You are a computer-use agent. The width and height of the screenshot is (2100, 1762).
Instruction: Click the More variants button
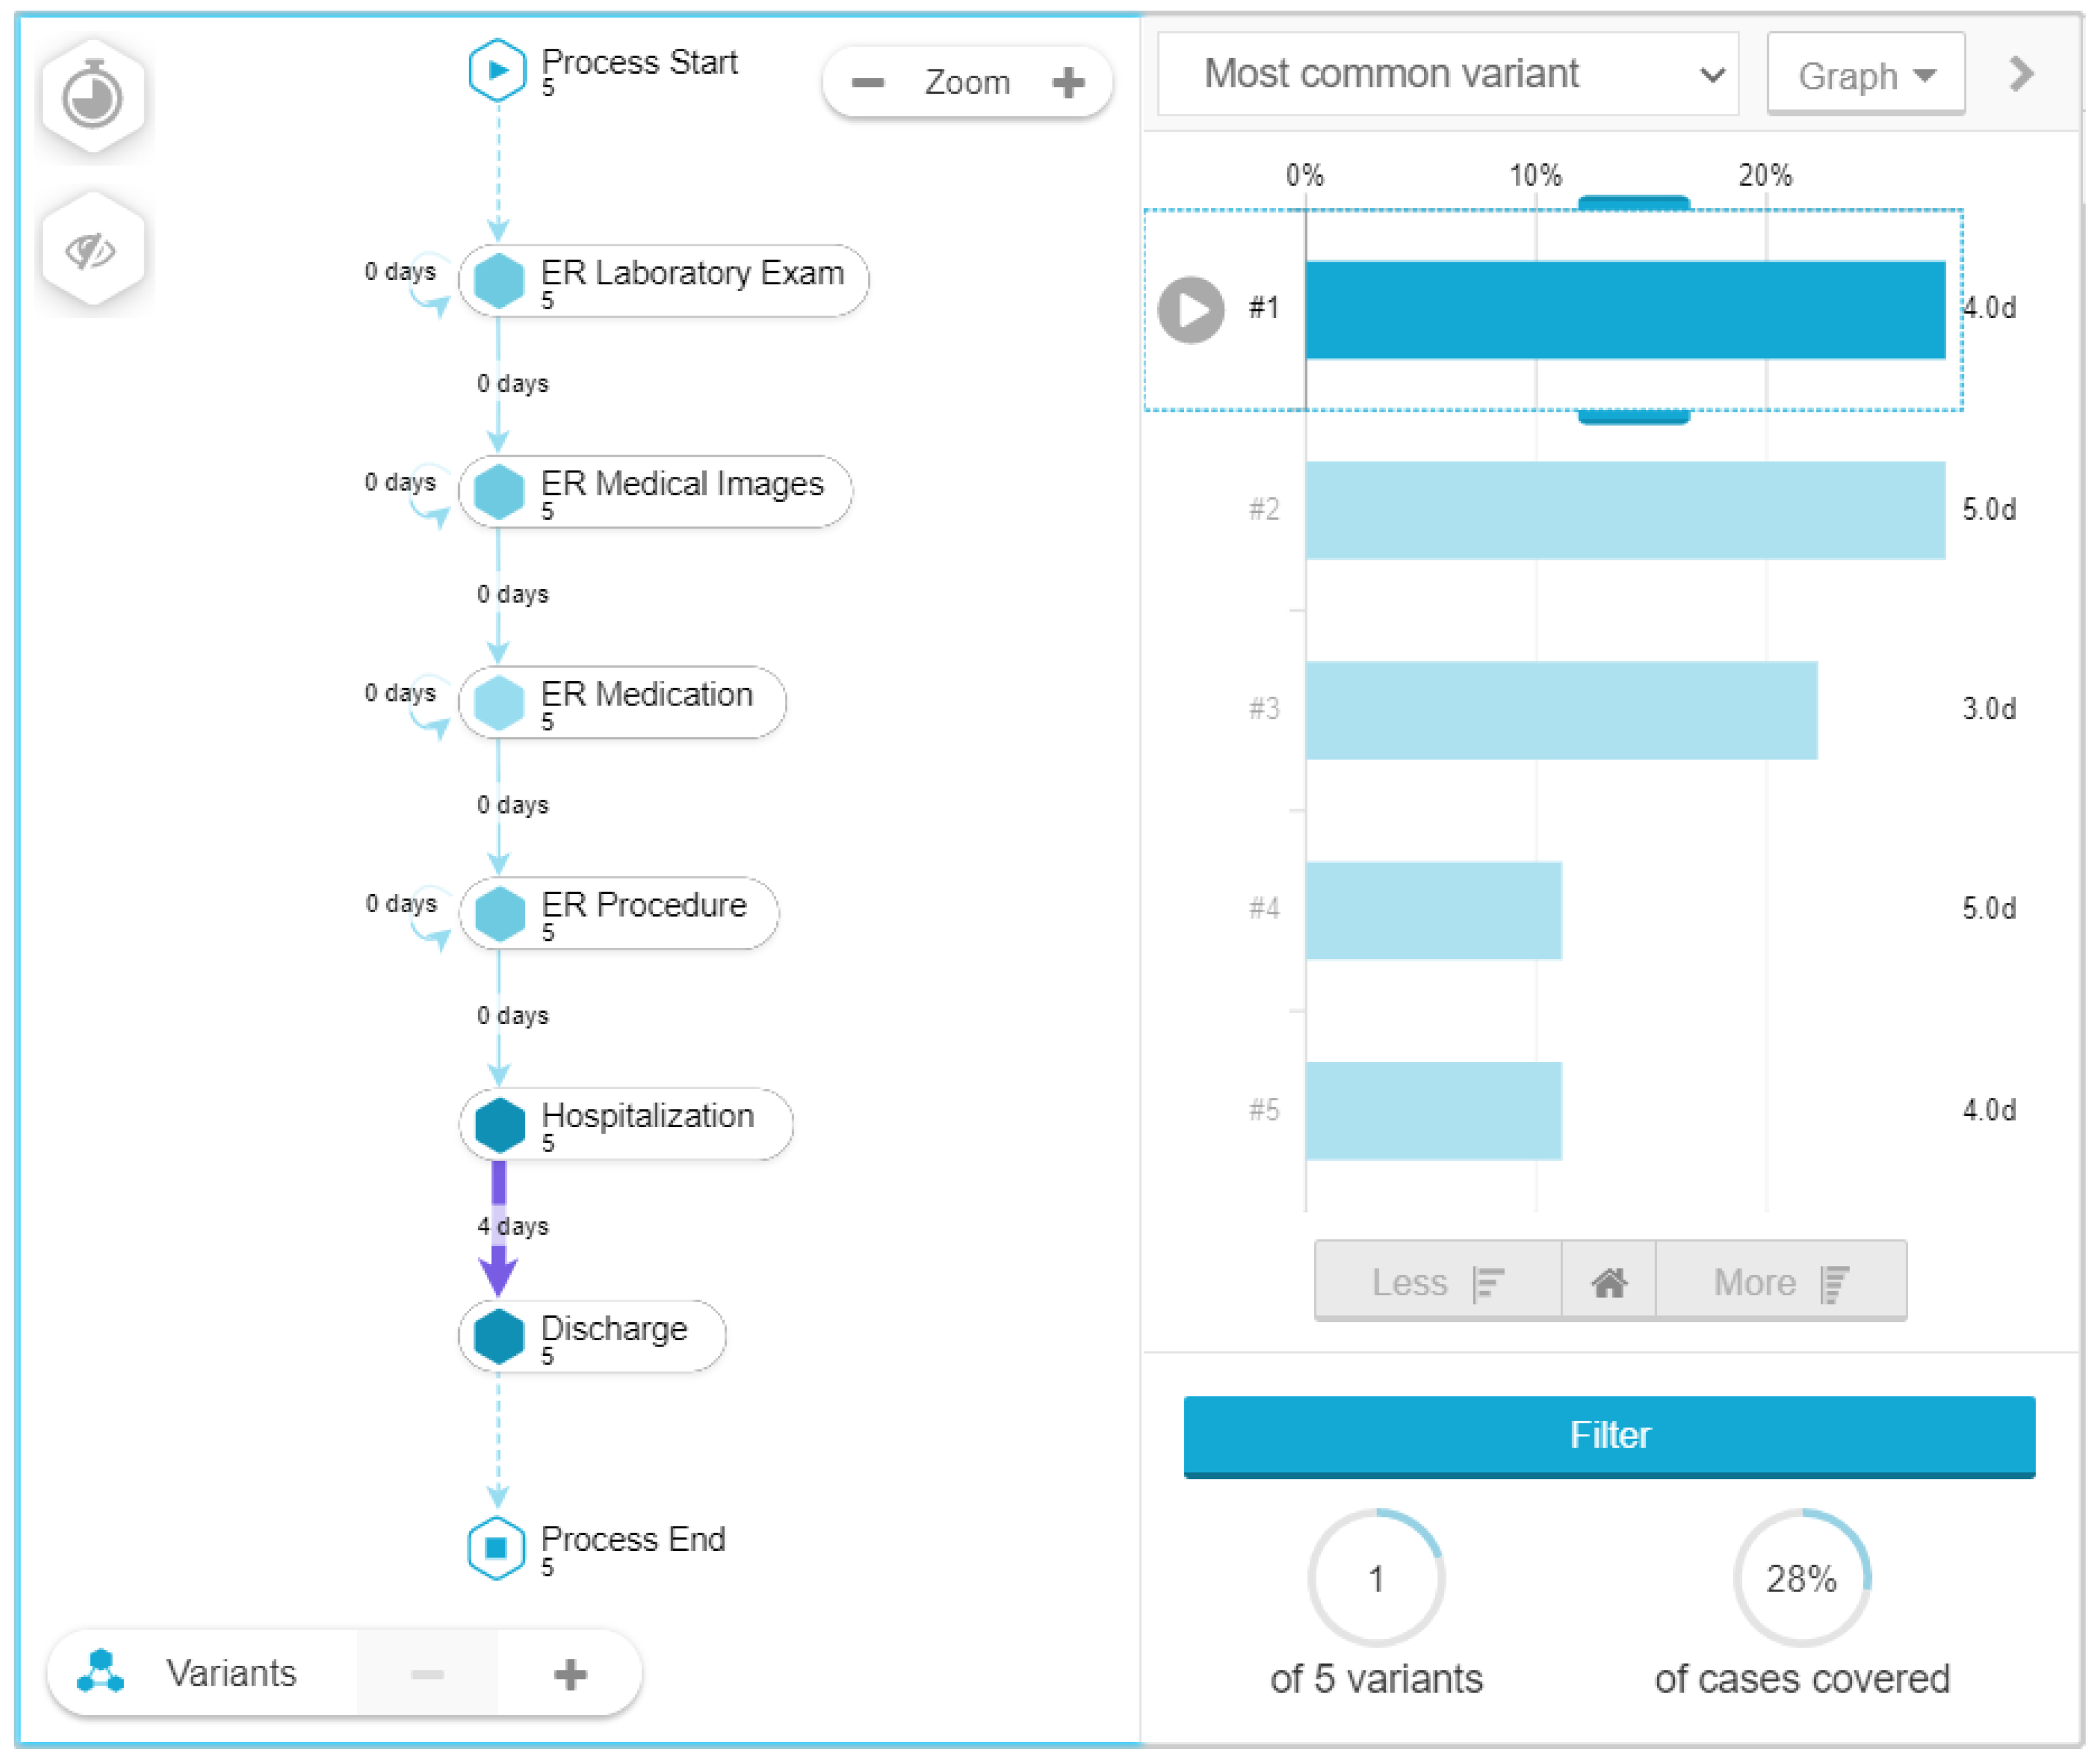(x=1780, y=1282)
